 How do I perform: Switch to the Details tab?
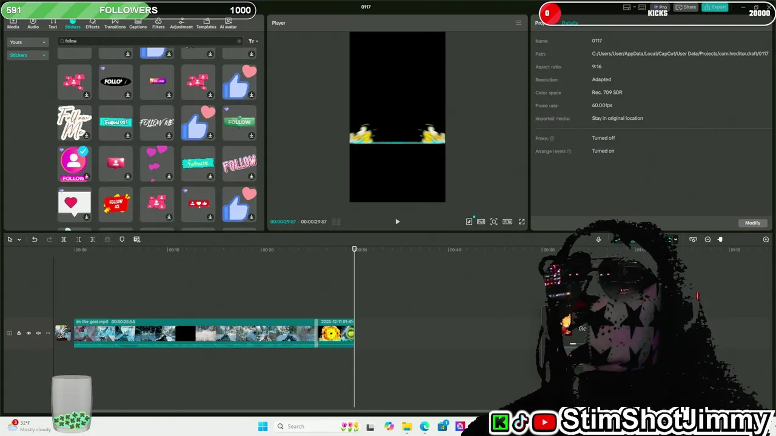coord(569,23)
